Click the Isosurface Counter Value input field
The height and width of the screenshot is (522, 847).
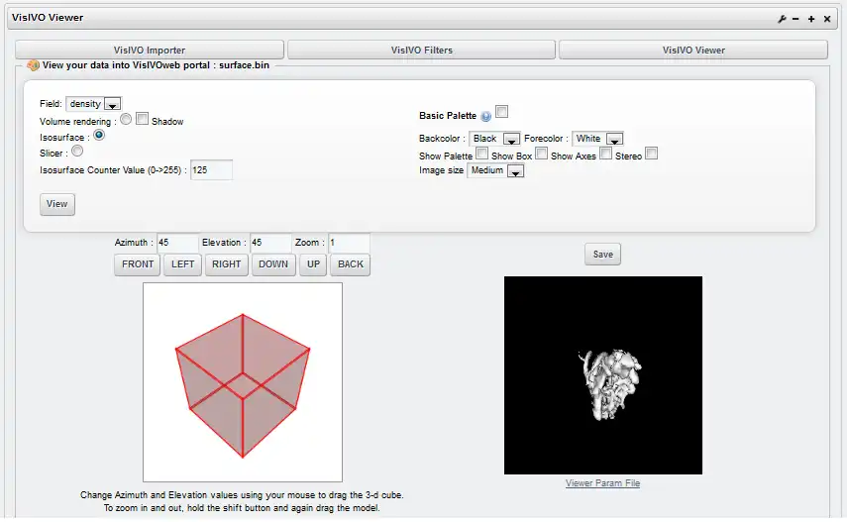pos(211,170)
